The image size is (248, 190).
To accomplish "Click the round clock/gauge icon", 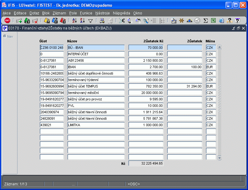I will (198, 21).
